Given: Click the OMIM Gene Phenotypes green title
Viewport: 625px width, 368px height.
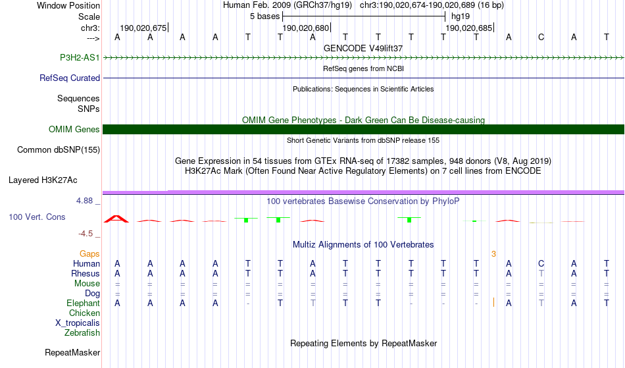Looking at the screenshot, I should coord(363,120).
